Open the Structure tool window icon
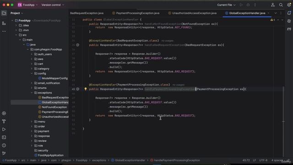This screenshot has height=165, width=293. pos(4,23)
